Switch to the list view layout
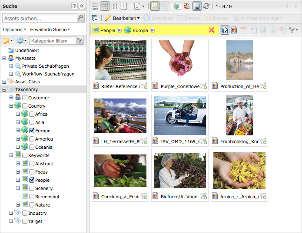Viewport: 302px width, 233px height. (95, 6)
